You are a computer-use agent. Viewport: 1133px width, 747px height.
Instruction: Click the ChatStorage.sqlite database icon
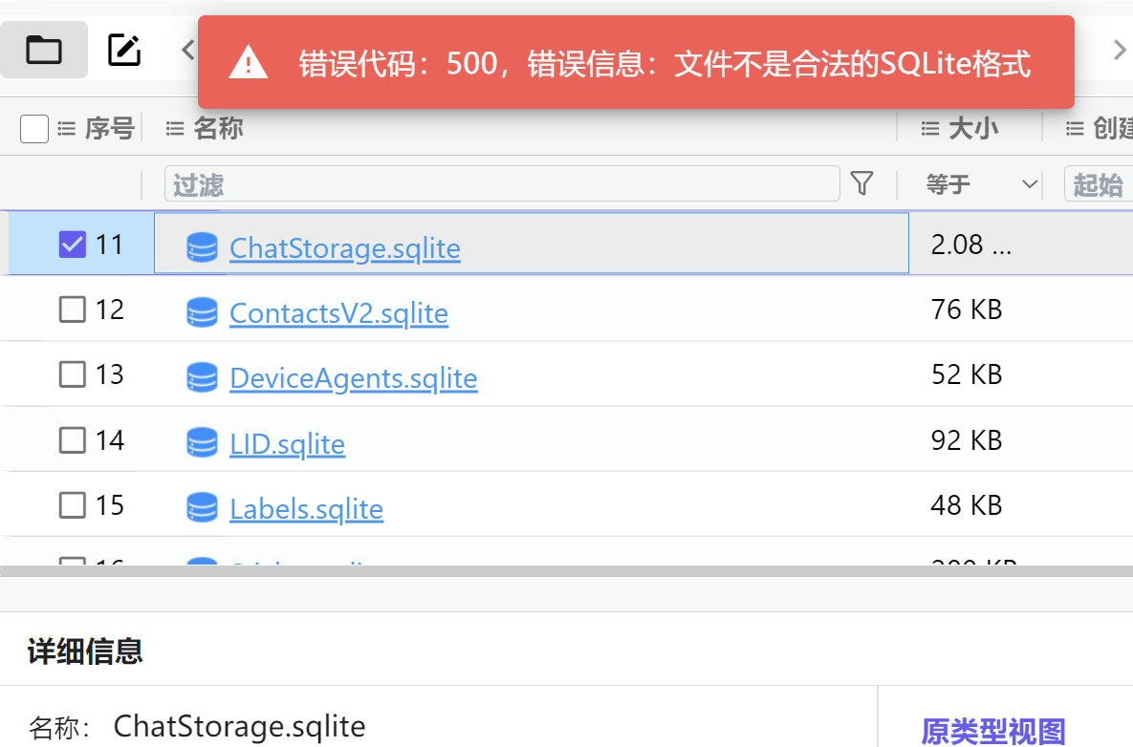click(202, 247)
